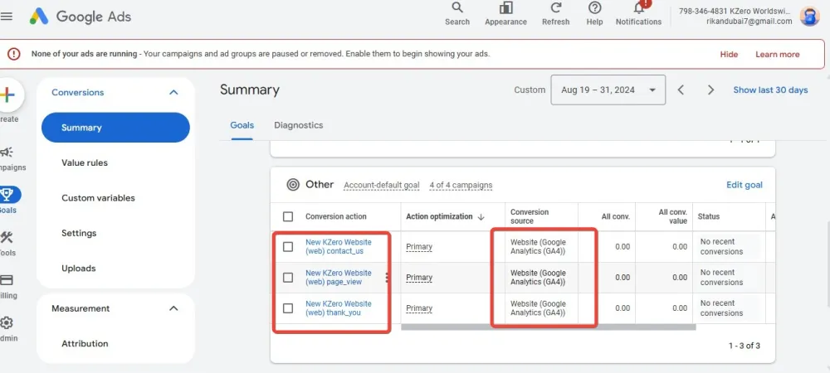Open the Help icon
Viewport: 830px width, 373px height.
(594, 8)
